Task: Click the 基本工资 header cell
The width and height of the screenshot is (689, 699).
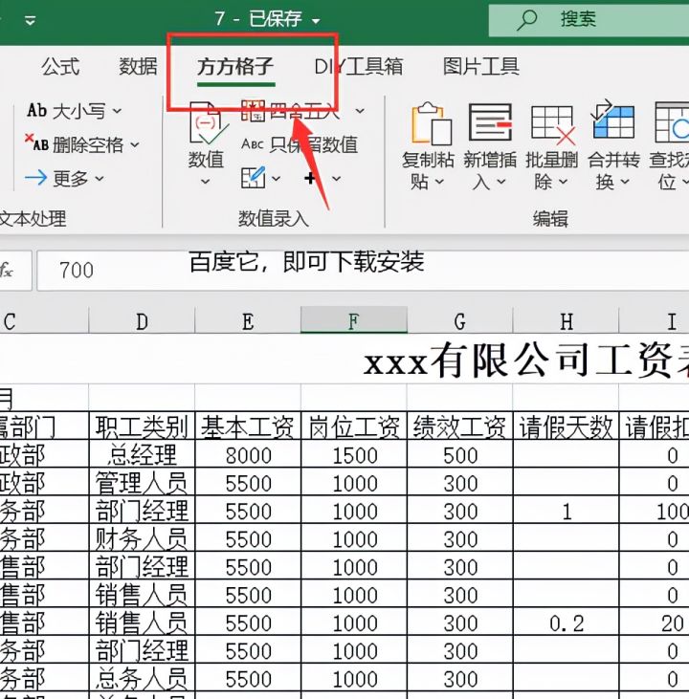Action: pyautogui.click(x=248, y=426)
